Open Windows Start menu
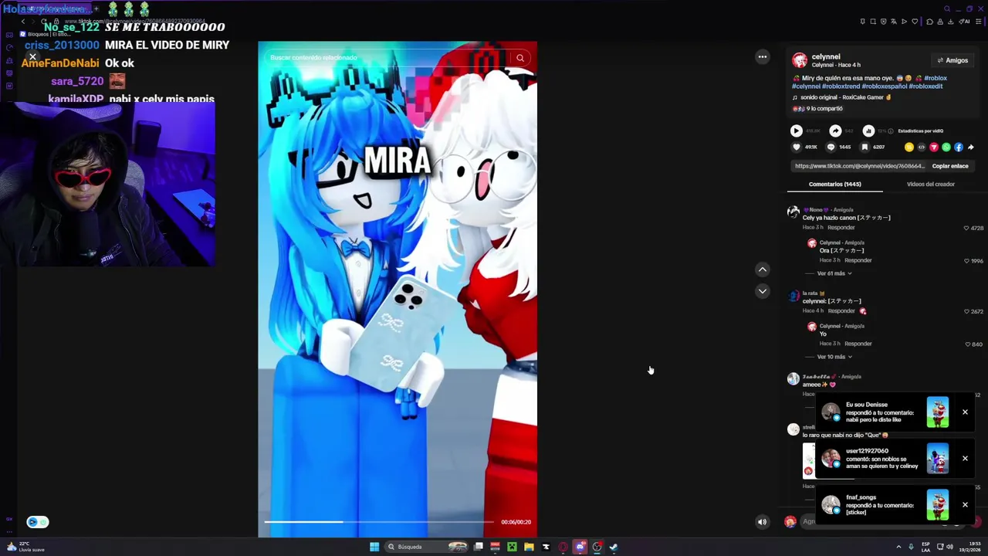This screenshot has height=556, width=988. click(x=374, y=547)
